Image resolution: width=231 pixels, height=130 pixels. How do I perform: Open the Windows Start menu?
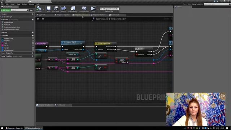pos(2,128)
